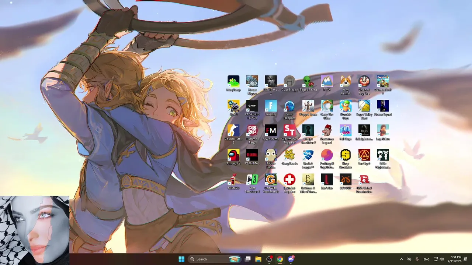
Task: Click the microphone tray icon
Action: coord(417,259)
